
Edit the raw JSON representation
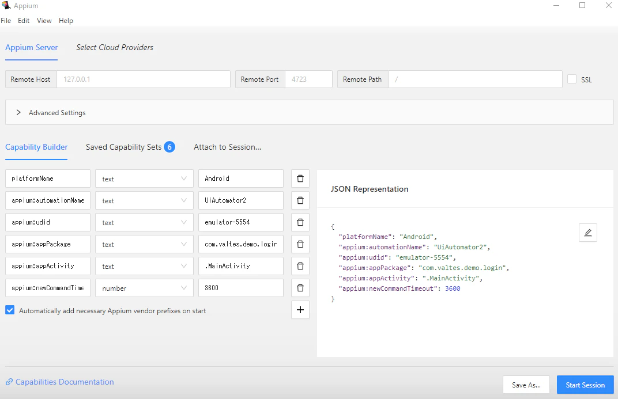coord(587,233)
